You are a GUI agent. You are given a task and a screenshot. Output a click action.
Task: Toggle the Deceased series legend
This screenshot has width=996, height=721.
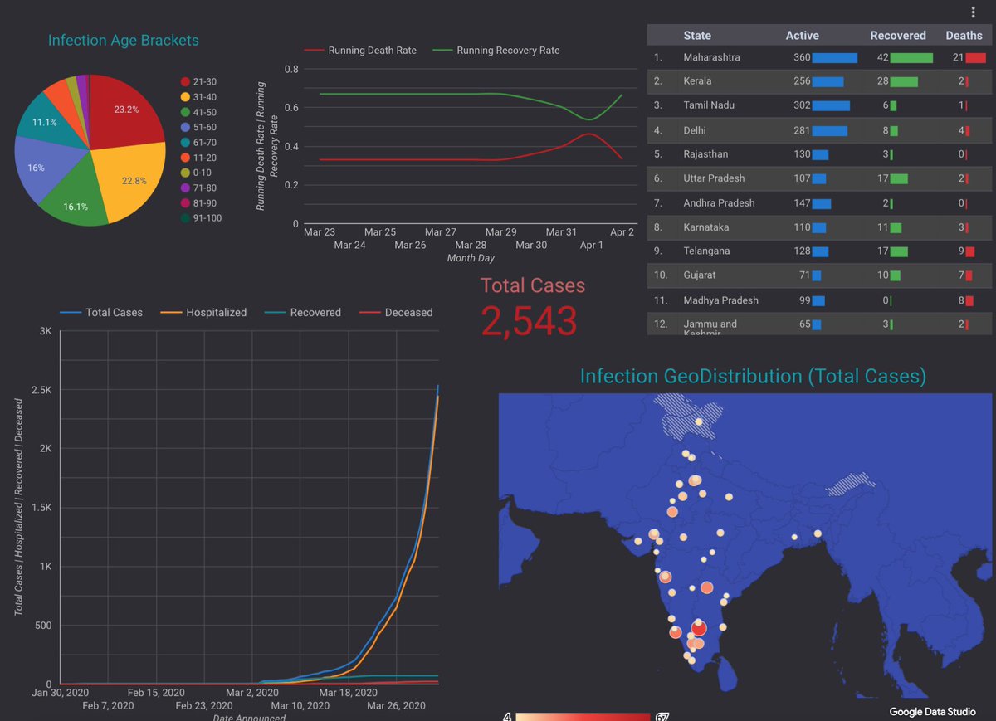(x=396, y=313)
